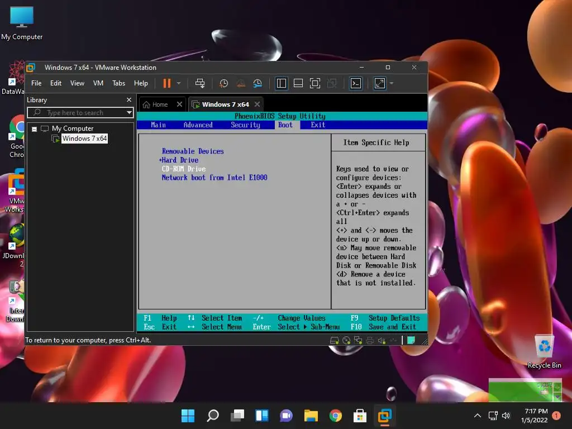Open the notification badge in the tray
Screen dimensions: 572x429
pyautogui.click(x=556, y=416)
